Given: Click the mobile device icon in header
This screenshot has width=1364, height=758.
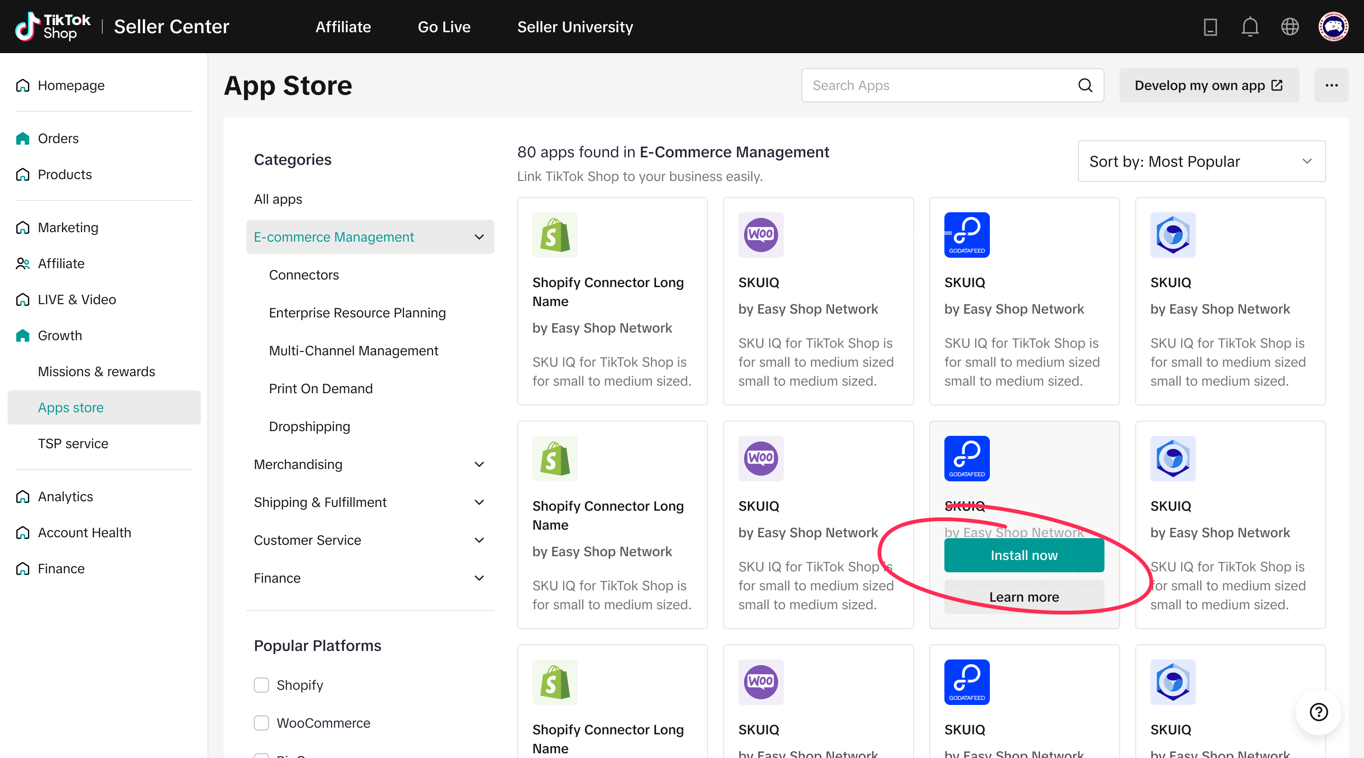Looking at the screenshot, I should [x=1210, y=27].
